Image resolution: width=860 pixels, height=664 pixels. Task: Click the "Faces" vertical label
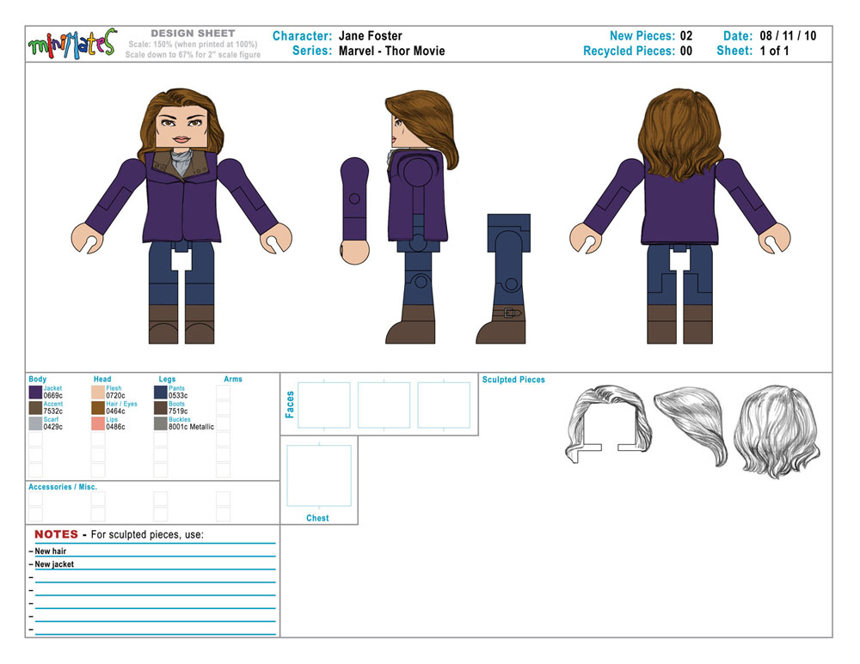[290, 405]
